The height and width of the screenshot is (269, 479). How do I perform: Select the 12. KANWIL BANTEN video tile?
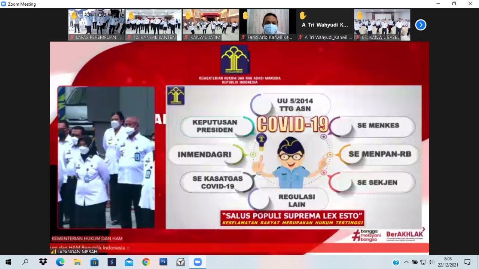153,22
